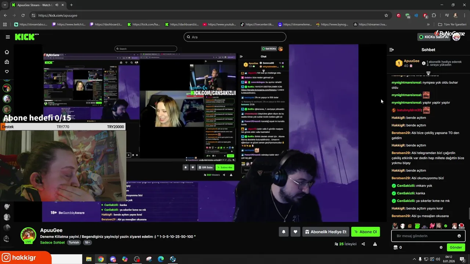Reload the page
The width and height of the screenshot is (470, 264).
(23, 15)
